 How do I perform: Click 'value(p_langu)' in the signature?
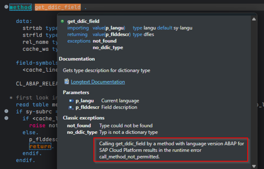pyautogui.click(x=109, y=28)
